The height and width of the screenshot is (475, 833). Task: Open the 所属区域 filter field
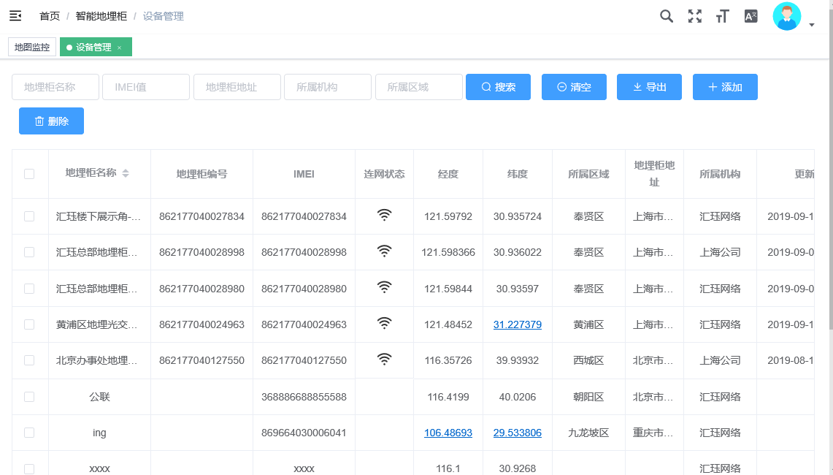[x=418, y=87]
